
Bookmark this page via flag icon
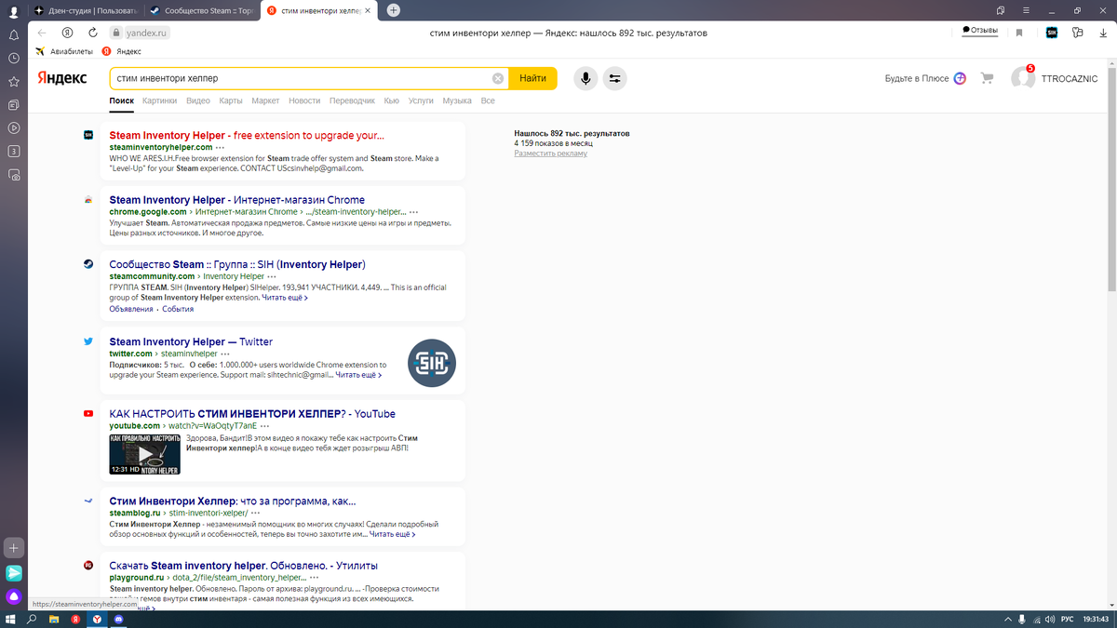click(1019, 32)
